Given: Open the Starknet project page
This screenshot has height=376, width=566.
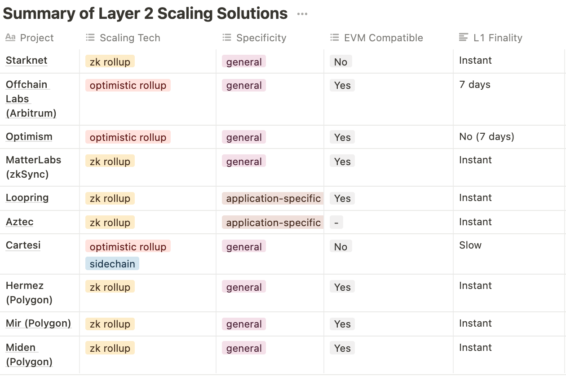Looking at the screenshot, I should click(x=27, y=61).
